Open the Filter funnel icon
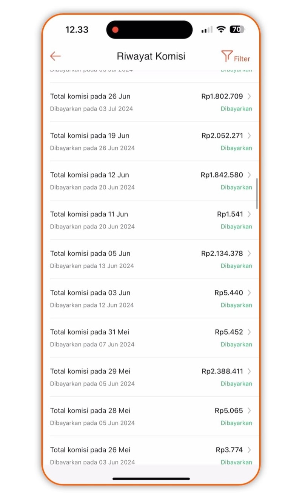The height and width of the screenshot is (497, 302). [226, 56]
